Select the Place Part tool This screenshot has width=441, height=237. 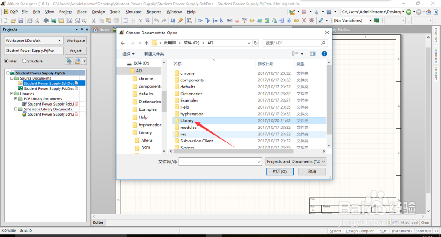click(x=252, y=21)
